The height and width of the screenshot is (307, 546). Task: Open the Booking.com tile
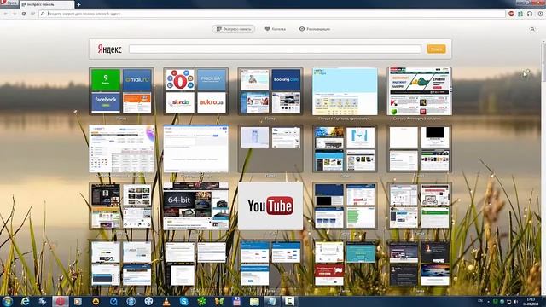click(286, 79)
